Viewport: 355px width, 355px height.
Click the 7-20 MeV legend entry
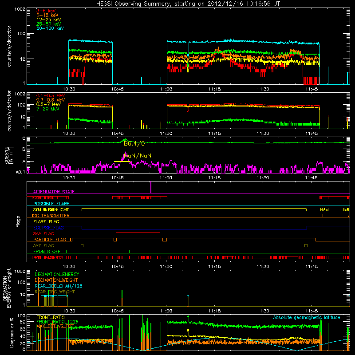47,109
